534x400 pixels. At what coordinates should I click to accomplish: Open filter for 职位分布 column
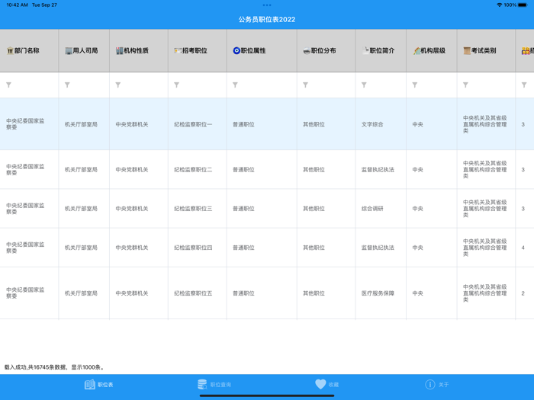tap(305, 85)
